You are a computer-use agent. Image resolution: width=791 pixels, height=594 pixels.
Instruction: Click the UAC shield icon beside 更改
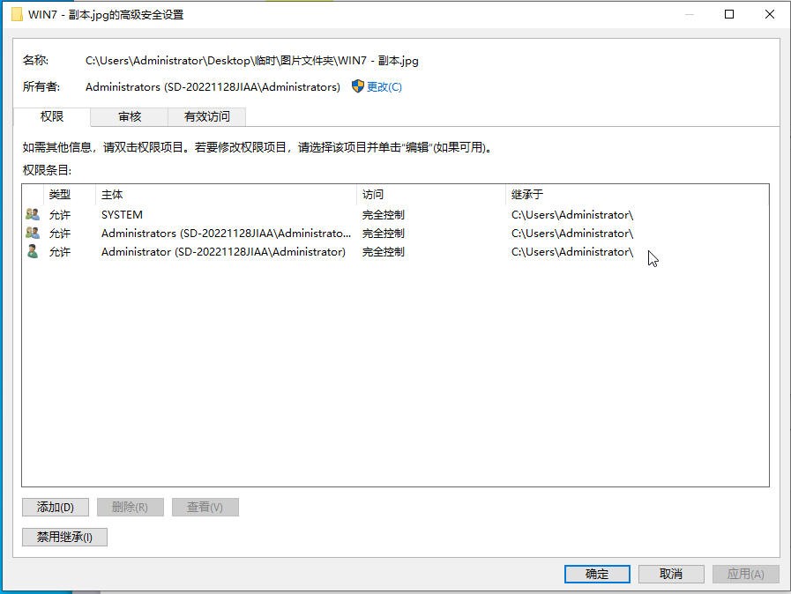[358, 86]
